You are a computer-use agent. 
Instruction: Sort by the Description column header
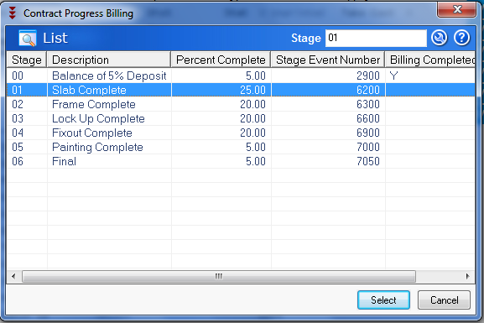(x=109, y=60)
